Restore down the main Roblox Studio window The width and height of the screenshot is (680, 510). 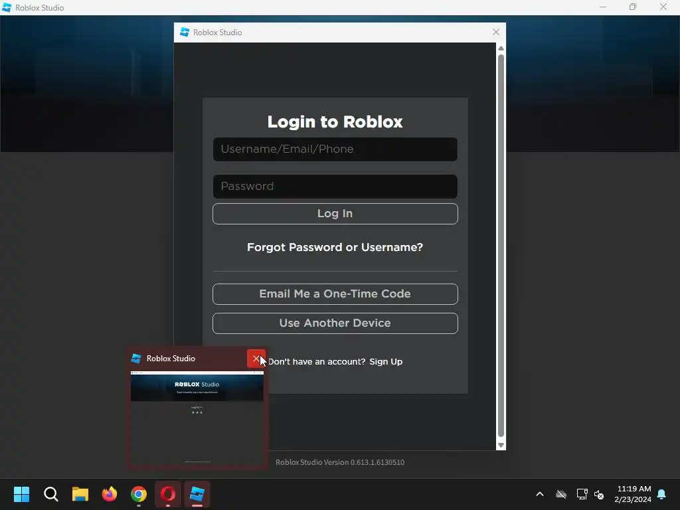point(633,7)
